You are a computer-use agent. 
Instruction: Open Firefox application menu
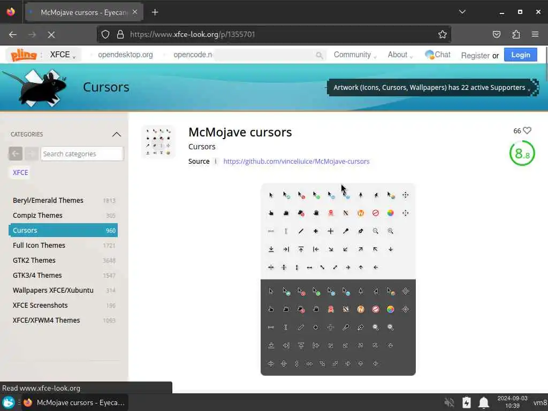535,34
